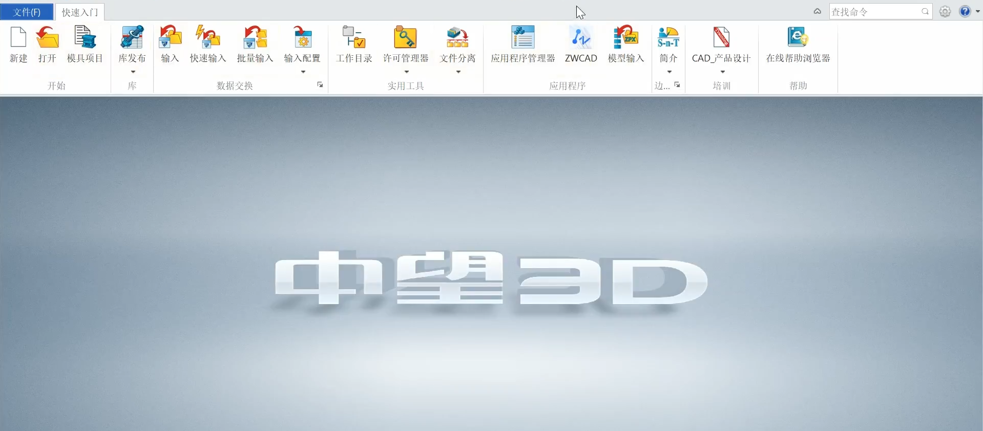Click the search magnifier icon
The width and height of the screenshot is (983, 431).
tap(925, 12)
